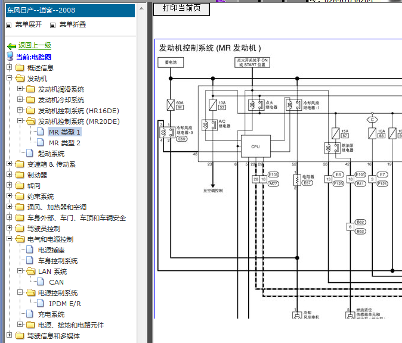Screen dimensions: 402x343
Task: Click the CAN document icon
Action: pos(40,282)
